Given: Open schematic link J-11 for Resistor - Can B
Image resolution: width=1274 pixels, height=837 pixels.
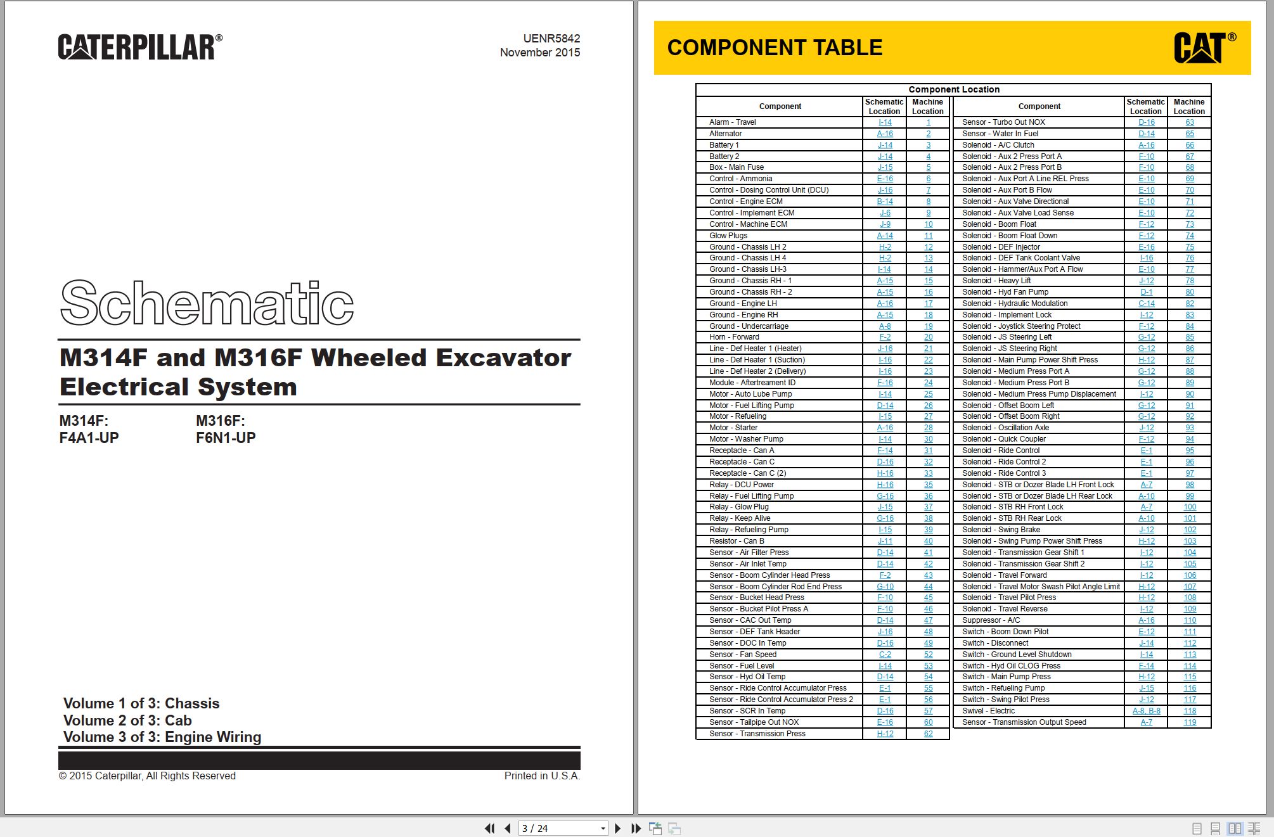Looking at the screenshot, I should (x=885, y=541).
